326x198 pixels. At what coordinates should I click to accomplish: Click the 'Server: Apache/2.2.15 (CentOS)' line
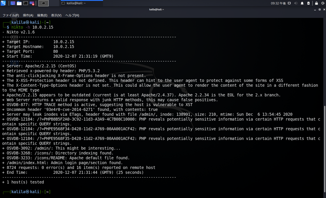tap(39, 66)
